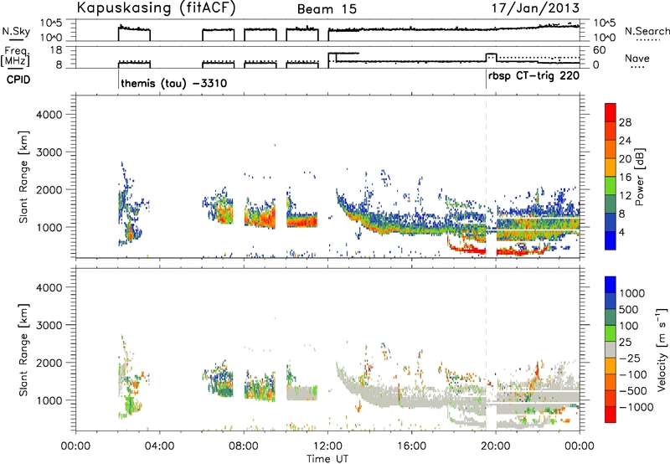Click the '-25' label on Velocity colorbar
670x464 pixels.
(630, 358)
